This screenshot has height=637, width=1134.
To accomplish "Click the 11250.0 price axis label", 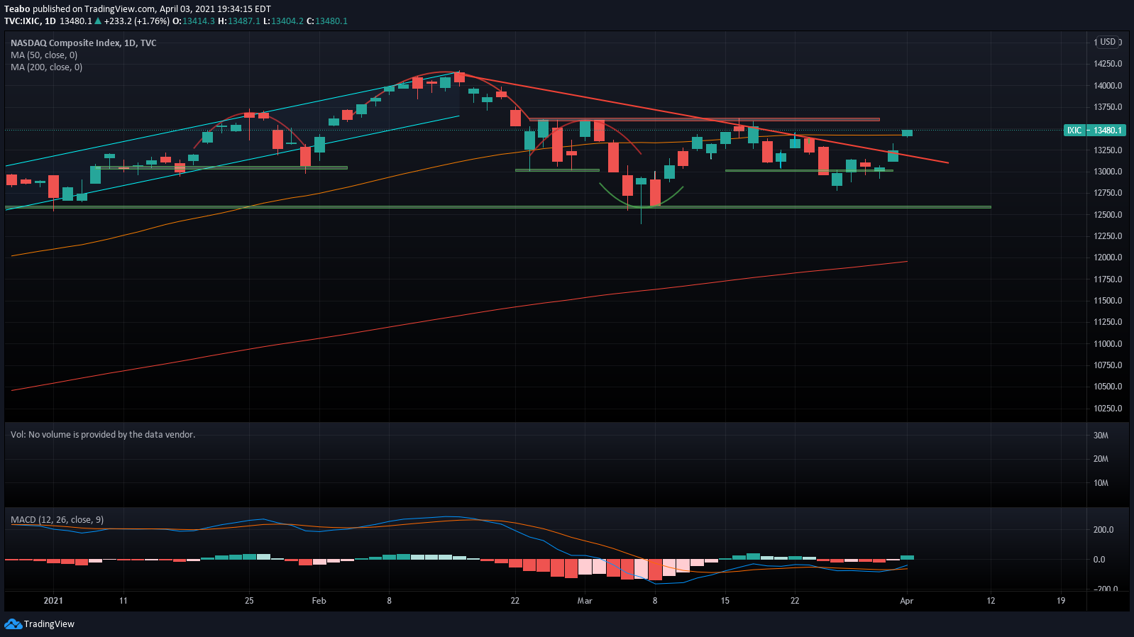I will (x=1108, y=322).
